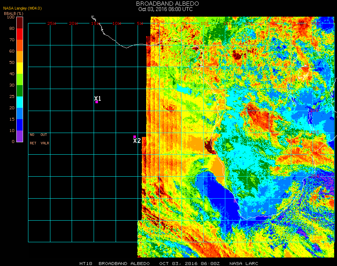Click the "OUT" legend label
337x266 pixels.
coord(44,135)
